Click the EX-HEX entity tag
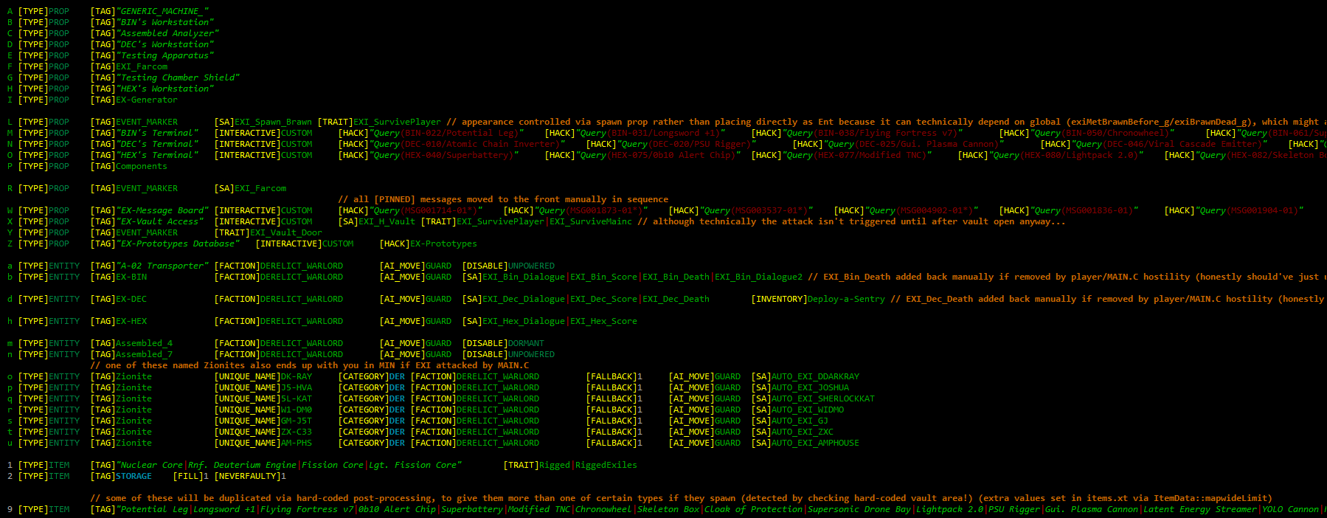Image resolution: width=1327 pixels, height=518 pixels. click(x=131, y=321)
